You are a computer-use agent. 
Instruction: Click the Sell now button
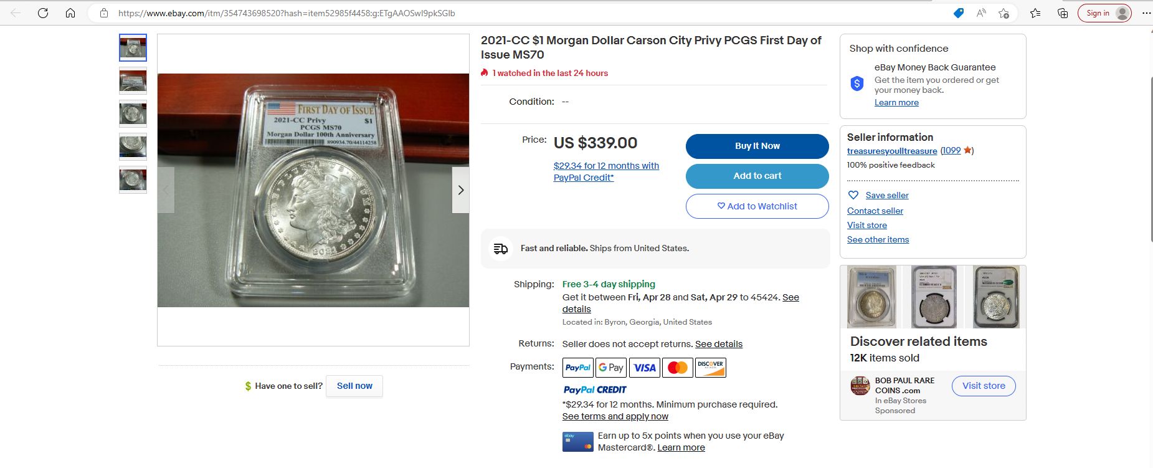[354, 386]
